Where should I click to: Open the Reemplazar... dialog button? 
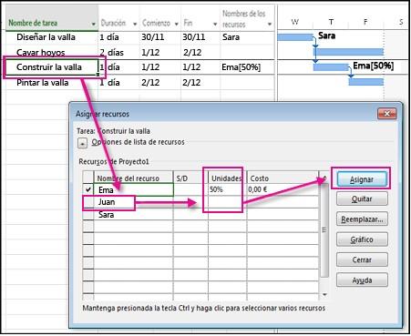(x=362, y=219)
